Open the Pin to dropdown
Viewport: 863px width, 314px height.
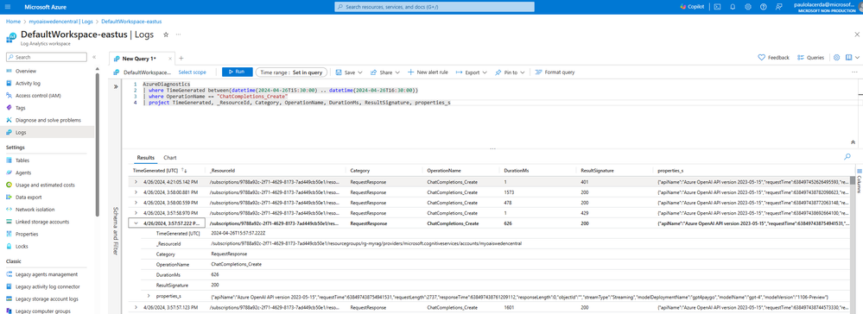click(510, 72)
